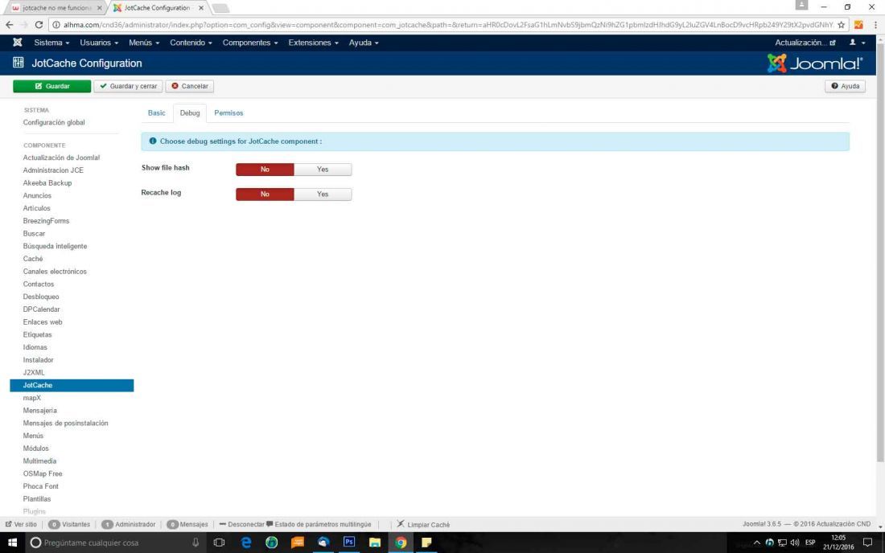Open Sticky Notes taskbar icon
885x553 pixels.
pos(426,543)
